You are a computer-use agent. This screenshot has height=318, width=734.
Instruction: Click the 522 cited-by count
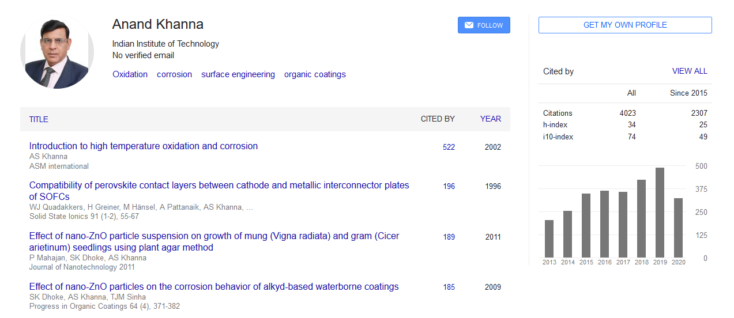[x=449, y=147]
